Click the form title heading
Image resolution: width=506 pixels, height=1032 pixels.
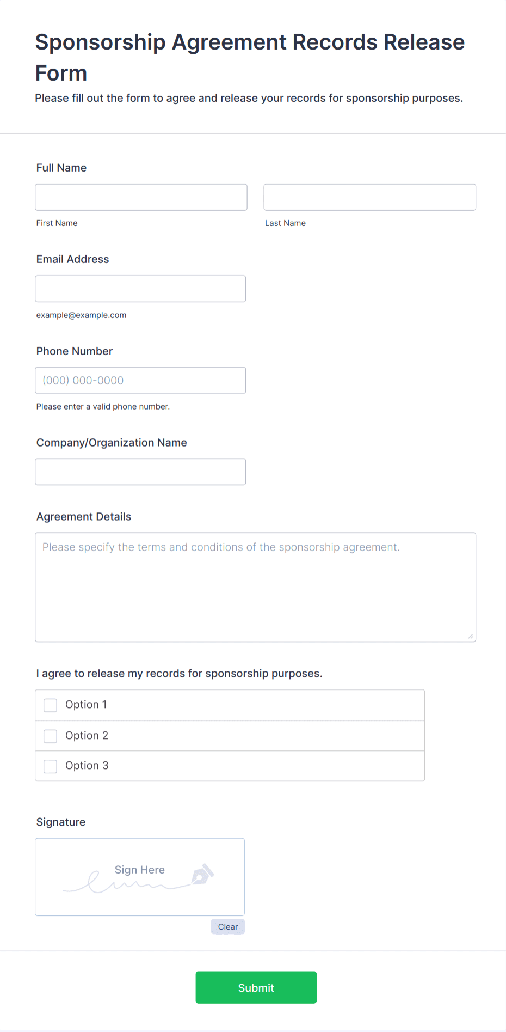[x=250, y=57]
